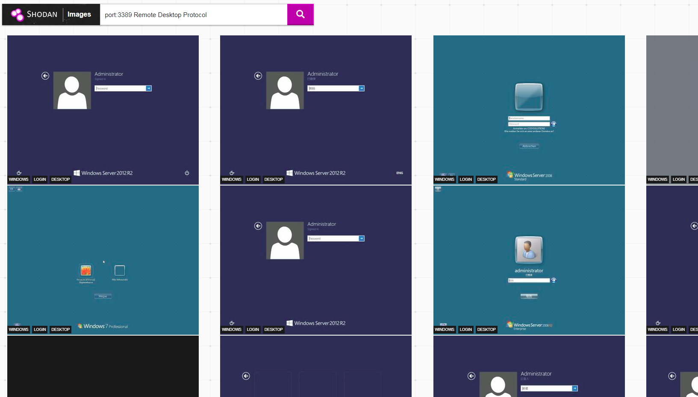The image size is (698, 397).
Task: Open the thumbnail with three empty user tiles
Action: (316, 366)
